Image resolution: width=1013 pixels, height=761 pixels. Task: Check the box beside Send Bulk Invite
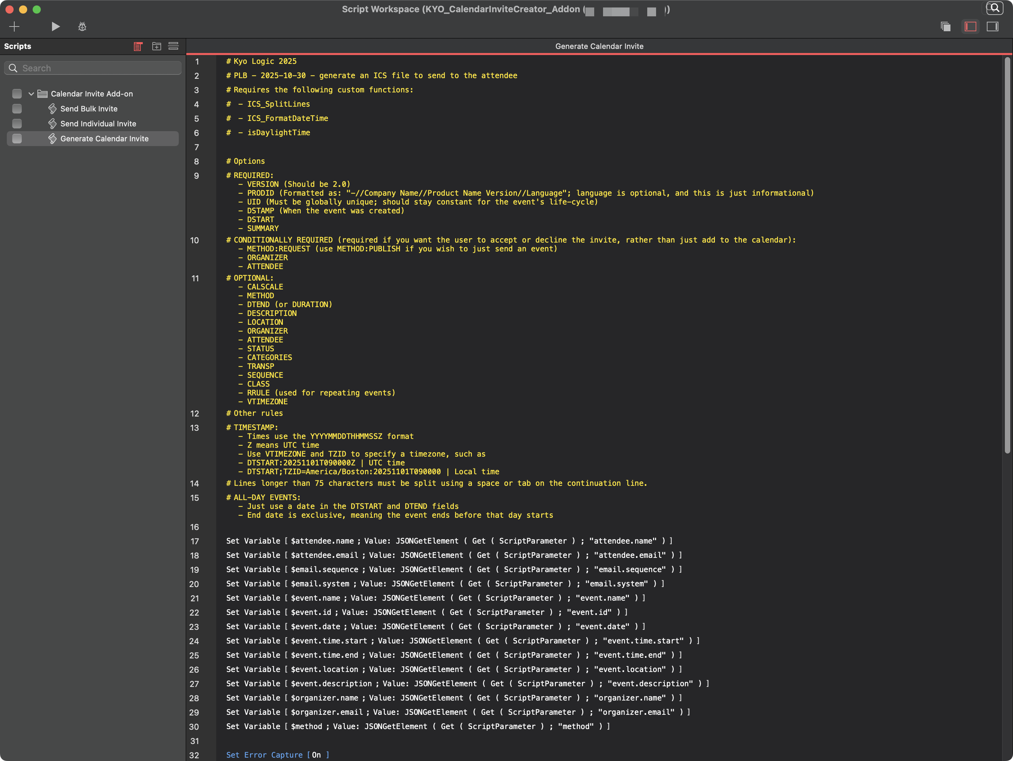click(x=17, y=109)
